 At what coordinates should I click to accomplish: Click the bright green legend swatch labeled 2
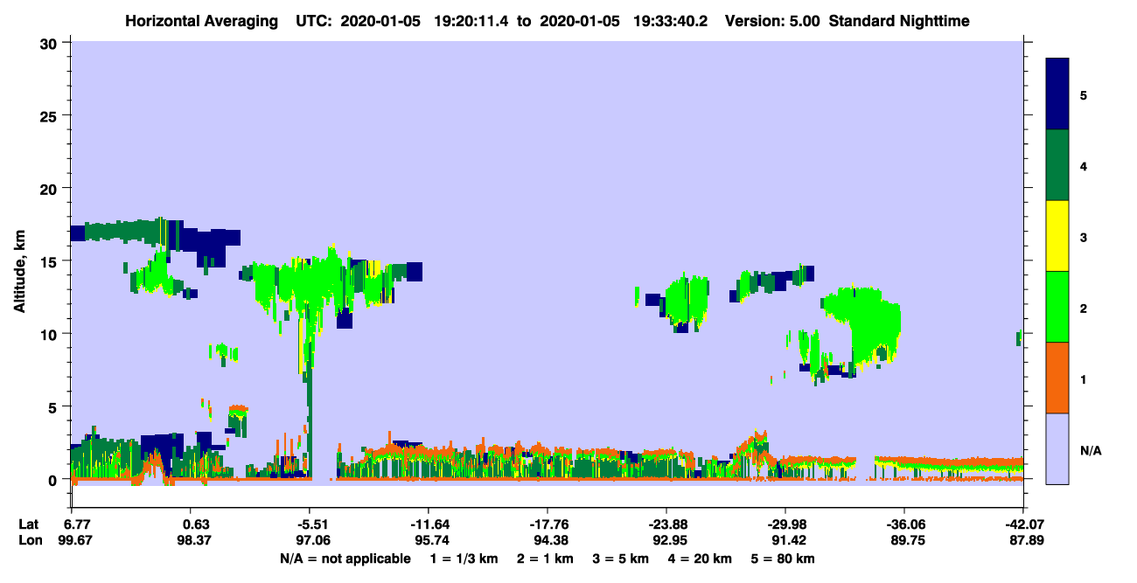pyautogui.click(x=1057, y=306)
